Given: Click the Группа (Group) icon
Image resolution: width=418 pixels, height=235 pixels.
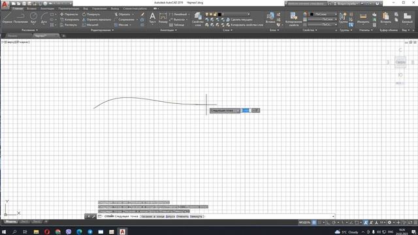Looking at the screenshot, I should [343, 18].
